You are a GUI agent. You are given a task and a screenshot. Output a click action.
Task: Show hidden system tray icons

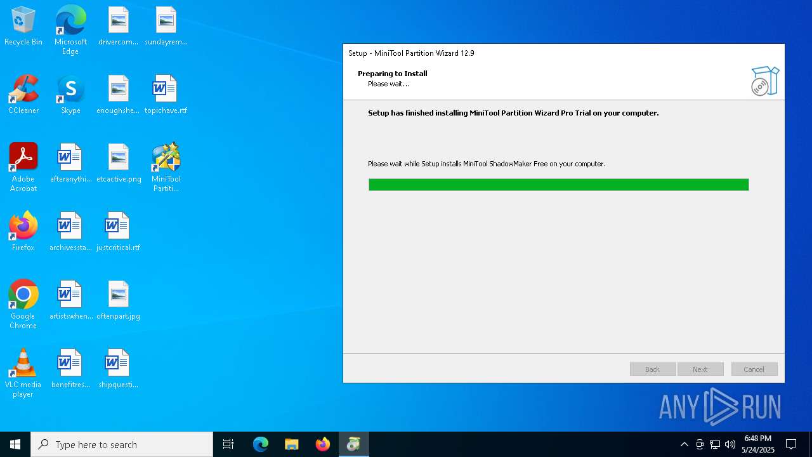click(684, 444)
